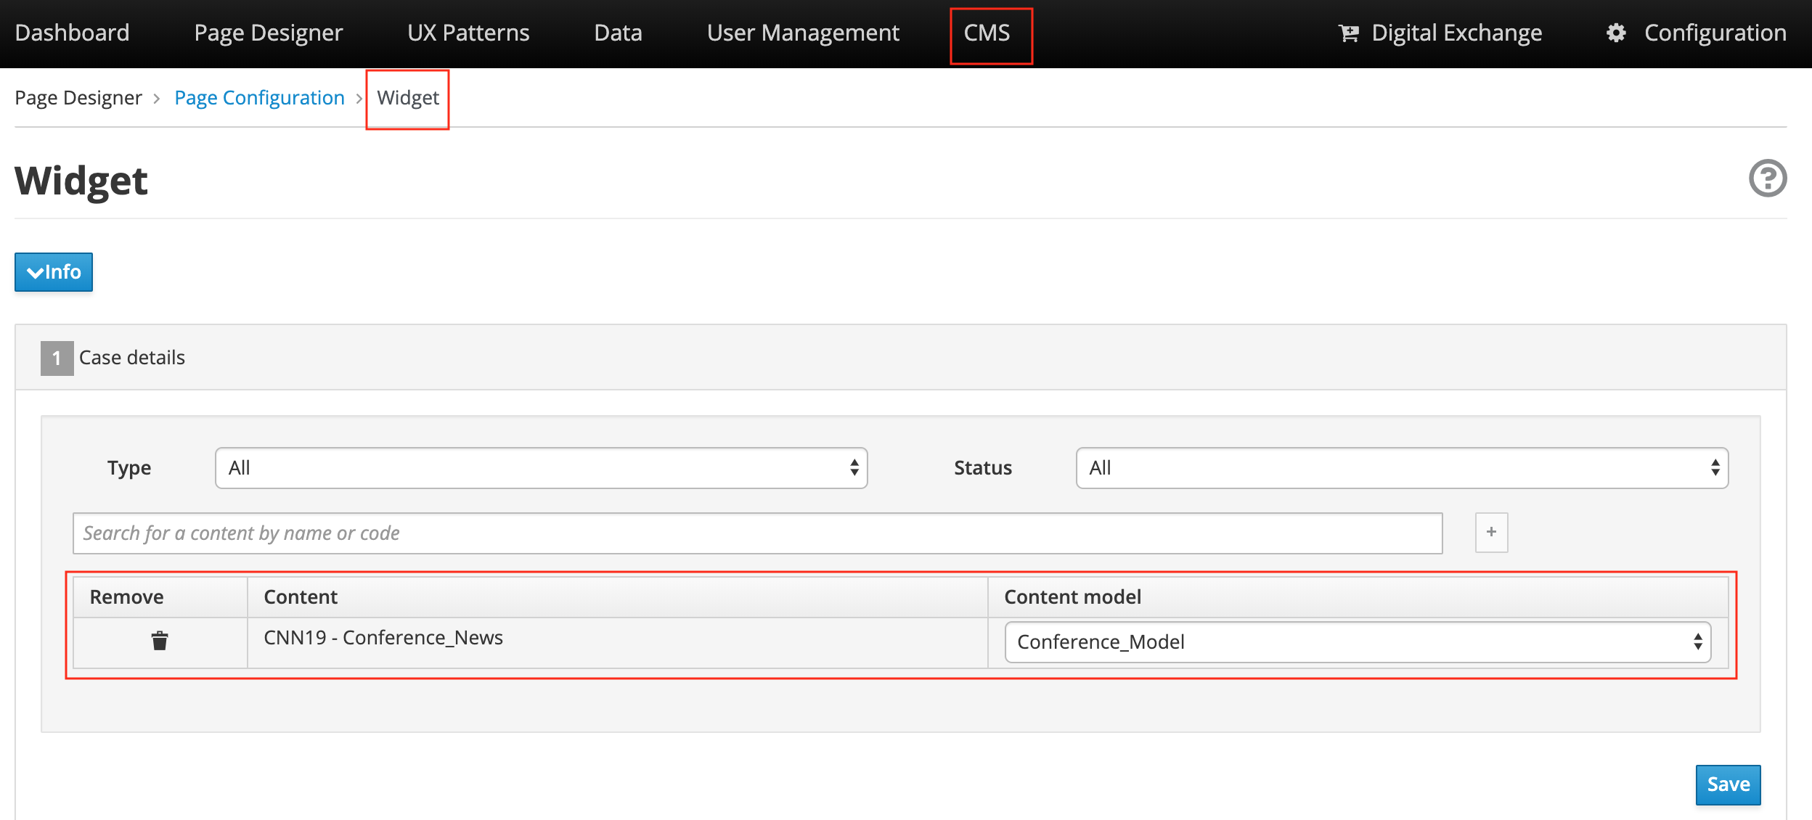Open the User Management menu

803,33
